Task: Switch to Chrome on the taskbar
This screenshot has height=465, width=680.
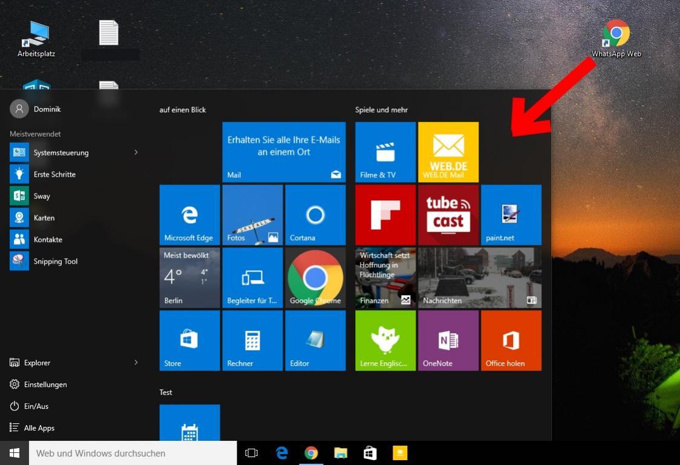Action: [x=311, y=454]
